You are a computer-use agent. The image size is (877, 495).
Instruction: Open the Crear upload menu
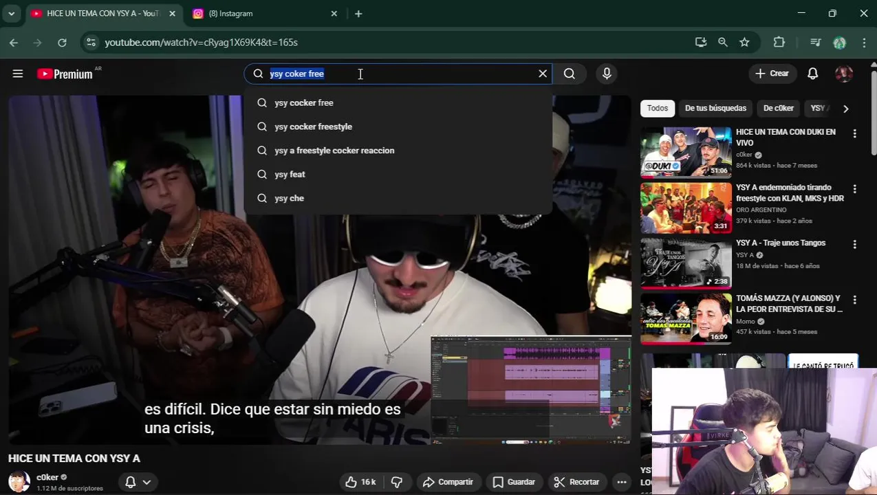pos(772,74)
